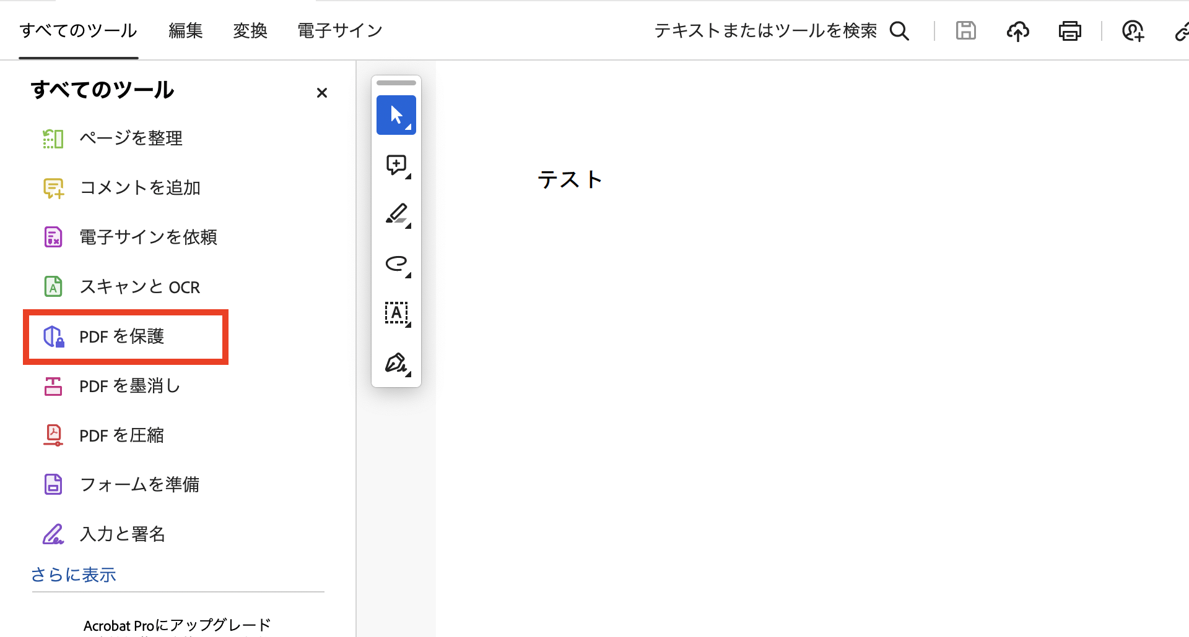Switch to the 編集 tab

click(185, 30)
